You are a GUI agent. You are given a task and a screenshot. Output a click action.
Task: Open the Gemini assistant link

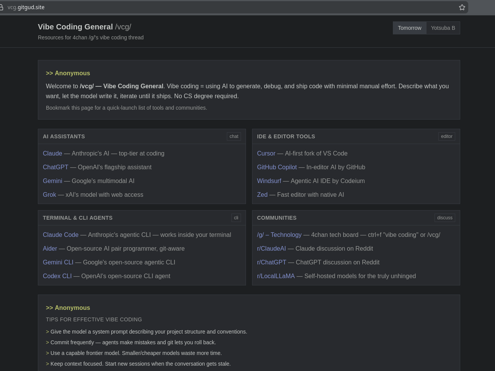(x=52, y=181)
